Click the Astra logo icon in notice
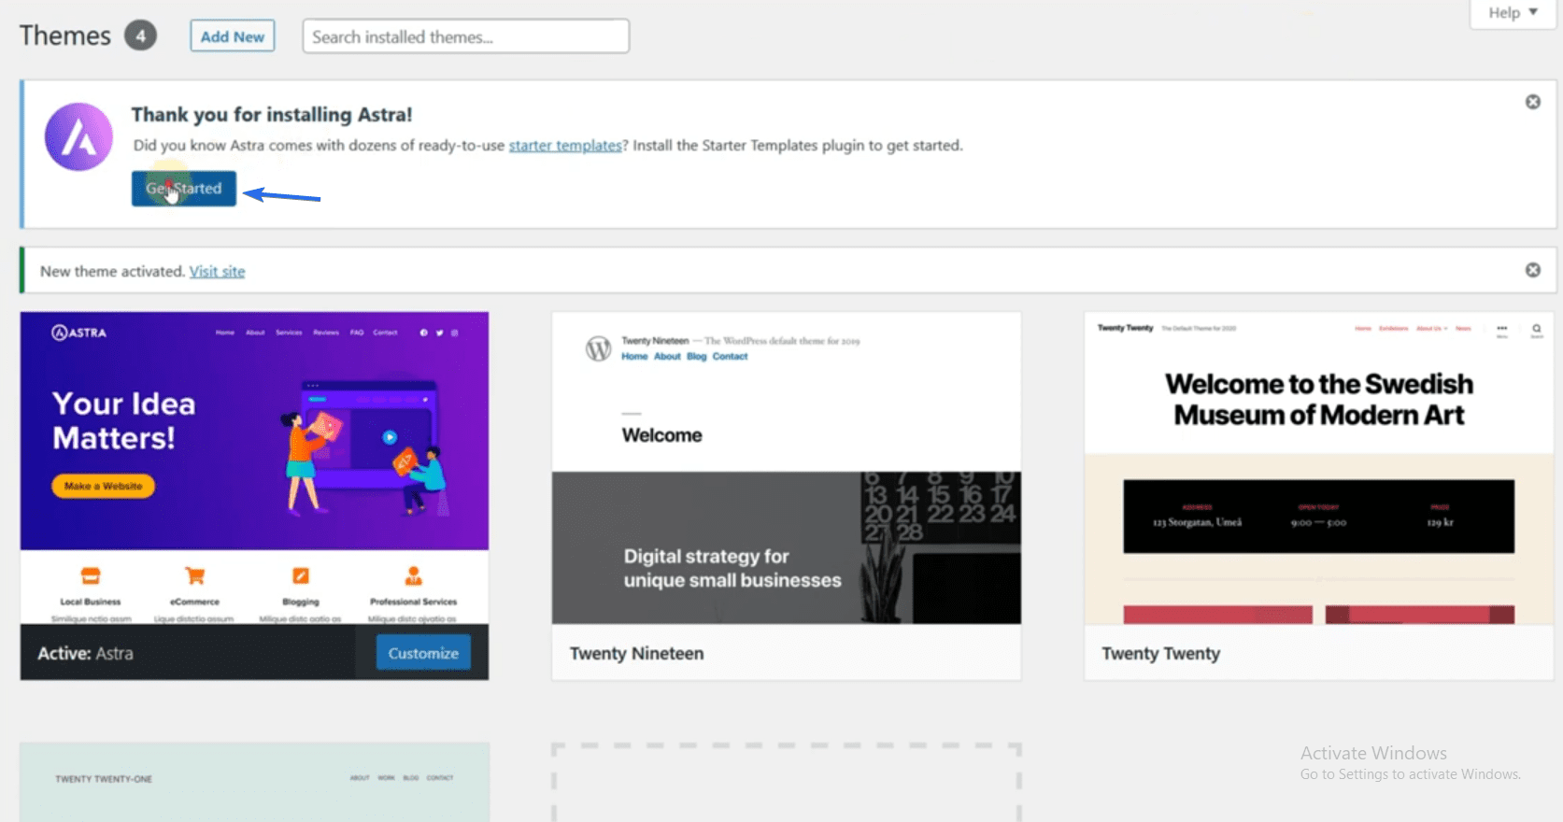1563x822 pixels. point(78,137)
